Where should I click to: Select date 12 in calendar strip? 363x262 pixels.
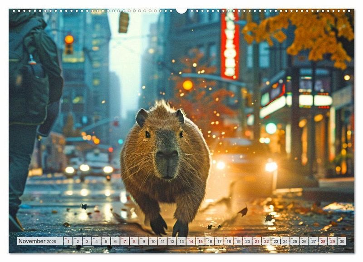172,241
